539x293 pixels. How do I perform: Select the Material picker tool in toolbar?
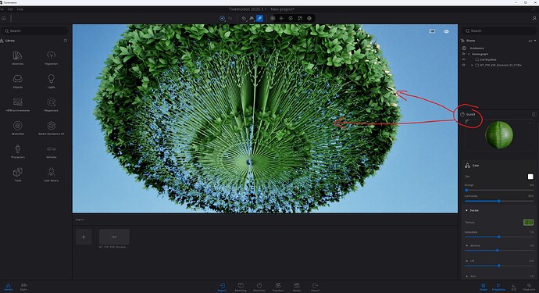(260, 18)
